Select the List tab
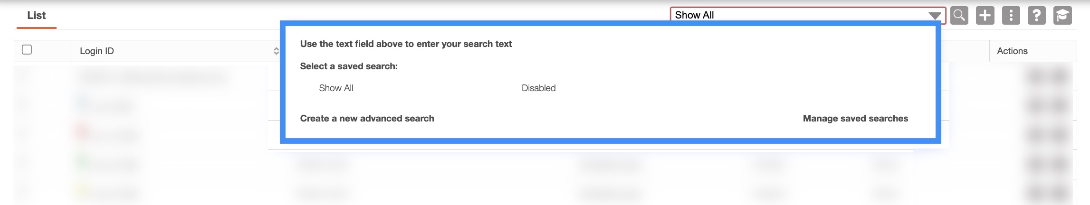 (36, 16)
